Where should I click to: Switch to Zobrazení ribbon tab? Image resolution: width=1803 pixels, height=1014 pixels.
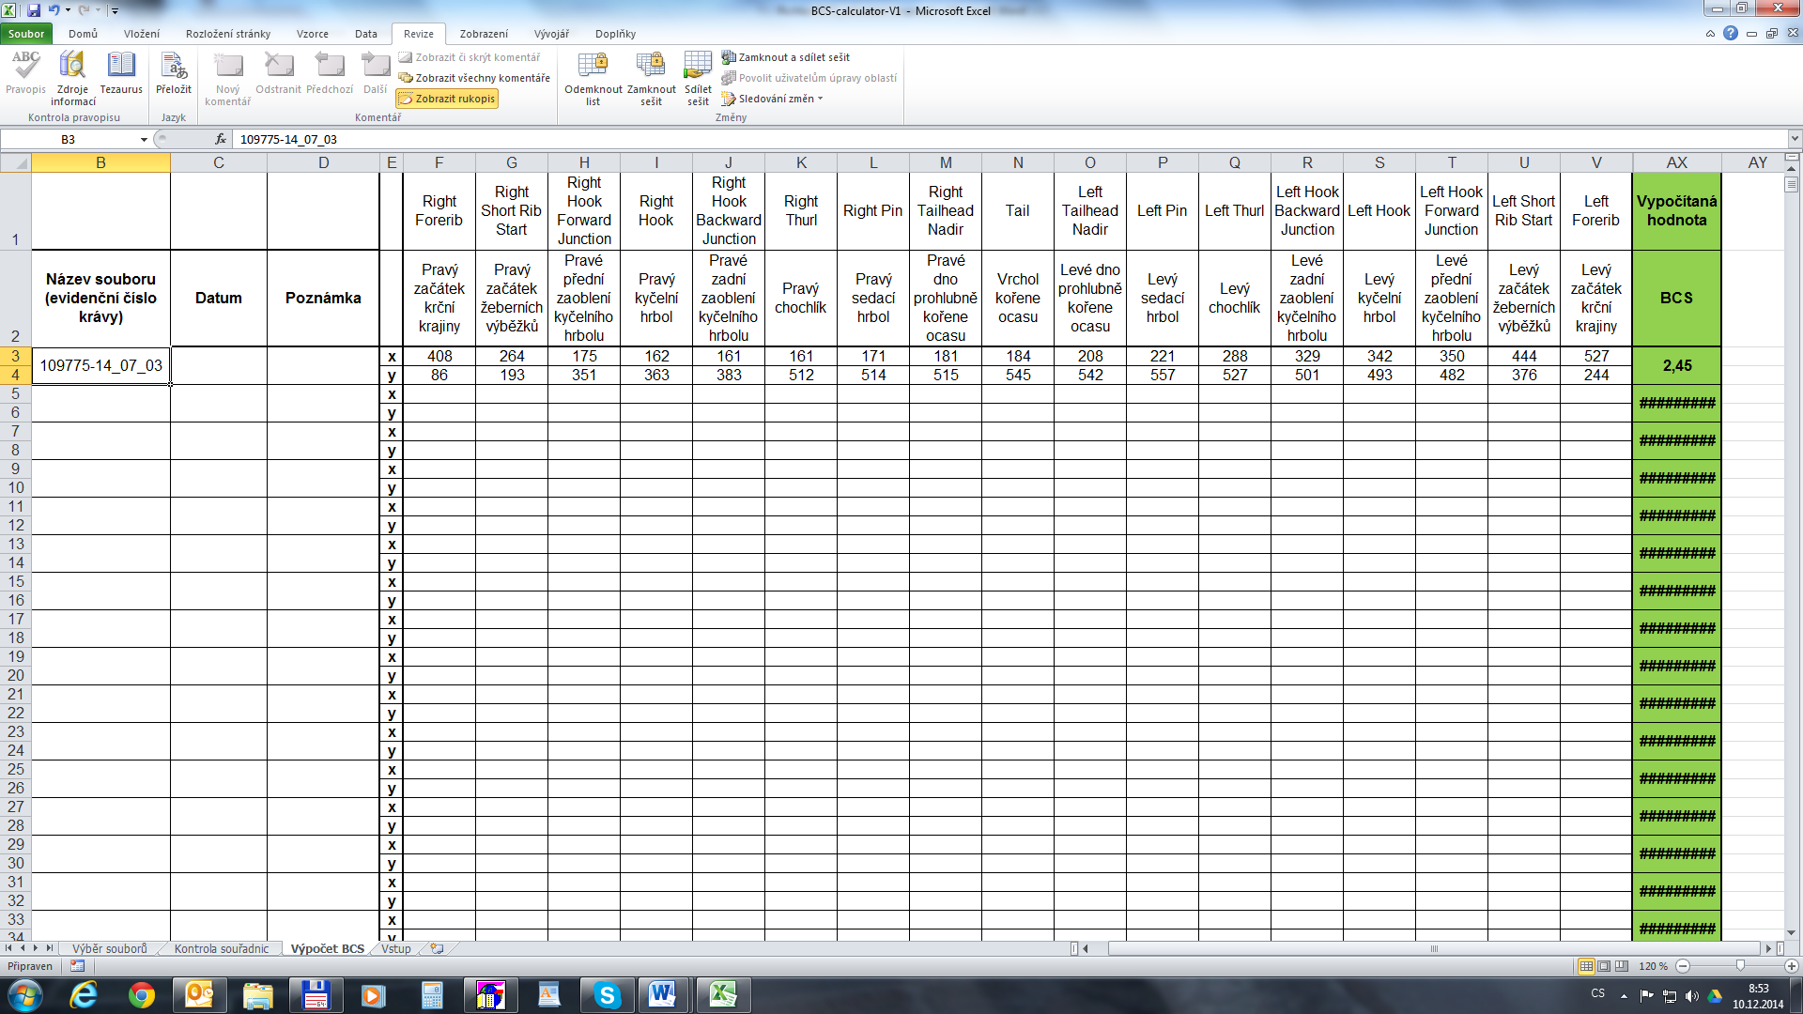(484, 34)
